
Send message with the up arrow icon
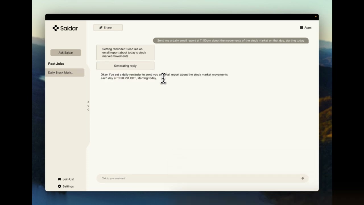(x=303, y=179)
